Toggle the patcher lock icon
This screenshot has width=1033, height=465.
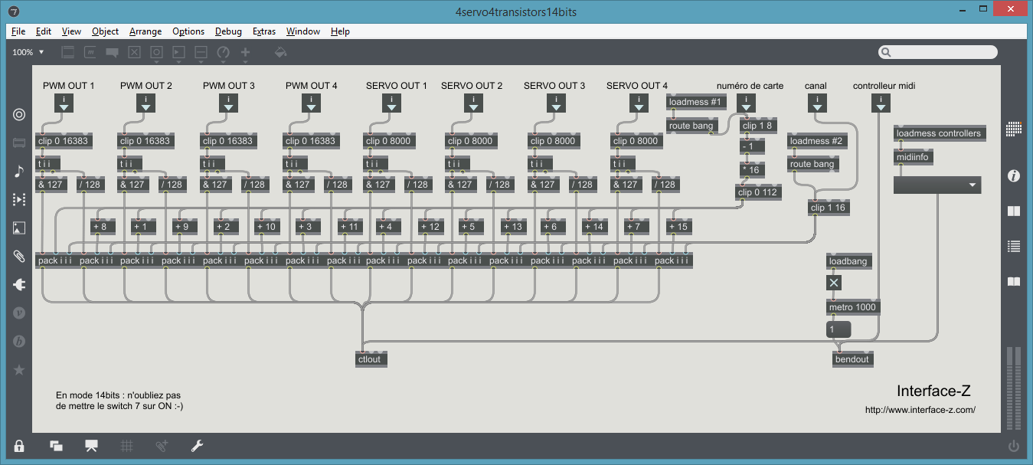[19, 446]
